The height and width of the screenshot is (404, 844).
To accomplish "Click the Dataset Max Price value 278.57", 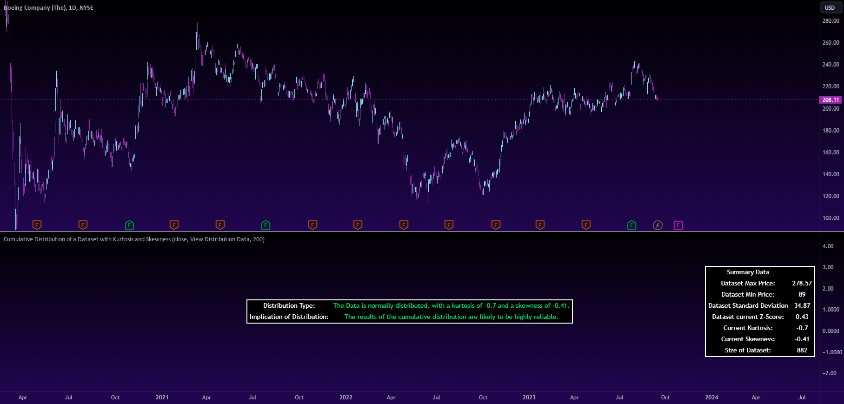I will [802, 283].
